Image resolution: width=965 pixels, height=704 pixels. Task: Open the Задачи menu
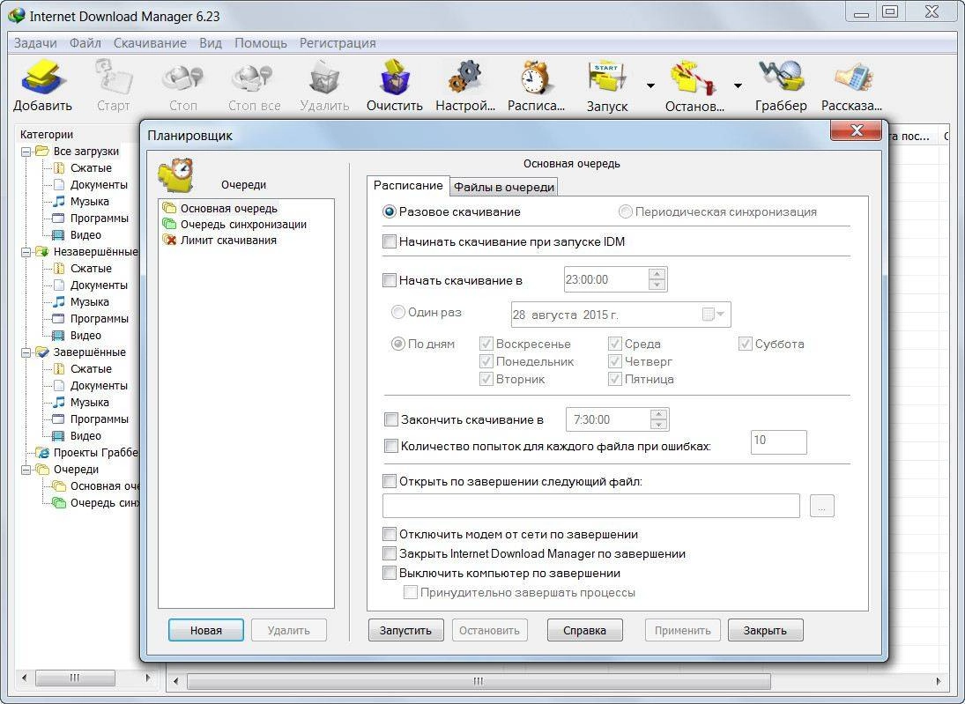(x=35, y=43)
